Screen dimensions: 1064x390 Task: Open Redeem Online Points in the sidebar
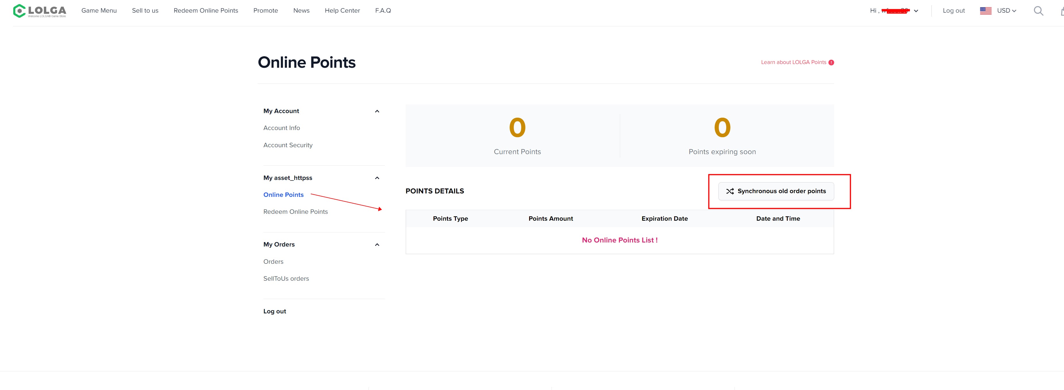tap(295, 212)
